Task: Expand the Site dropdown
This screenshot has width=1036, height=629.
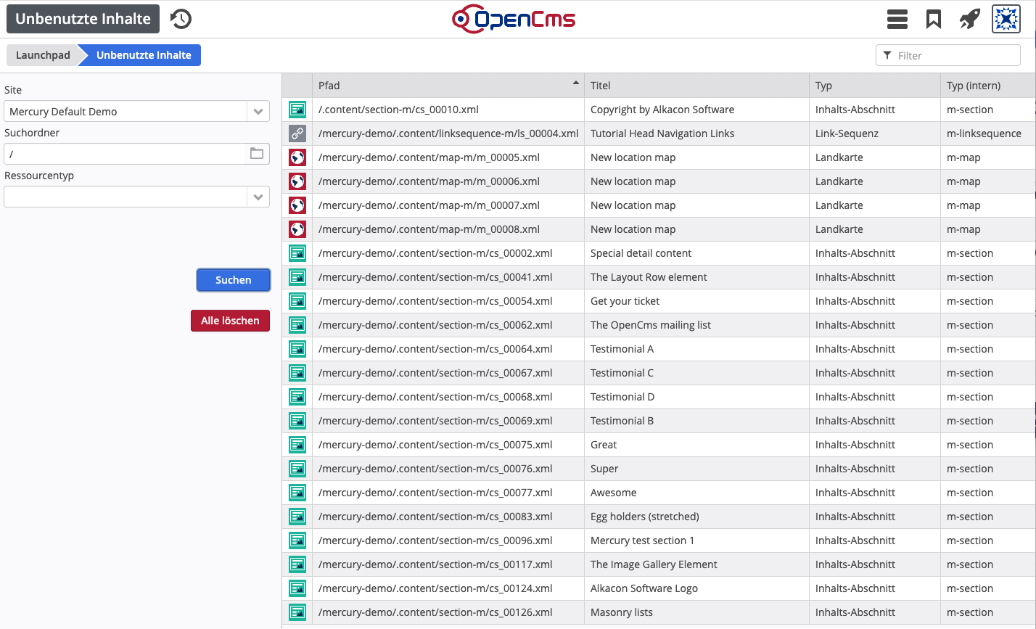Action: click(x=258, y=112)
